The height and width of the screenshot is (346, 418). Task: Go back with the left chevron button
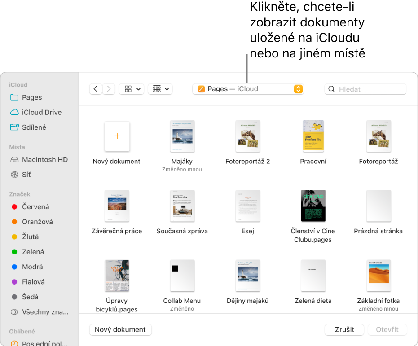tap(96, 89)
